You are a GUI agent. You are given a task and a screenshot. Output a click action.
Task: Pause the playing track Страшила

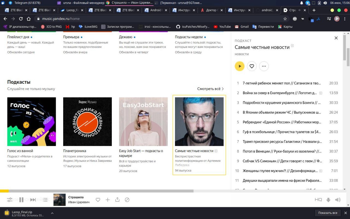coord(21,200)
